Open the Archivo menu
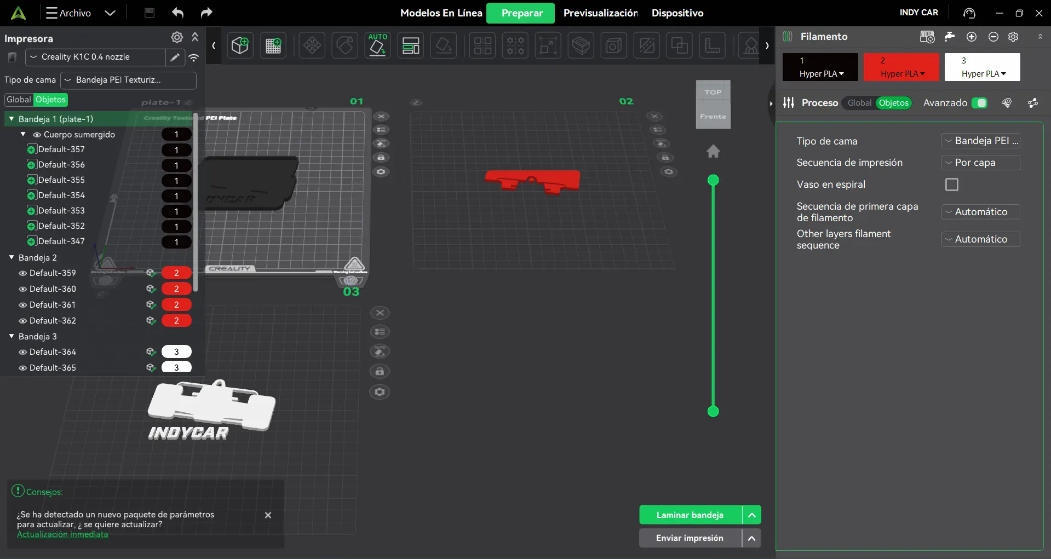The image size is (1051, 559). [x=68, y=13]
